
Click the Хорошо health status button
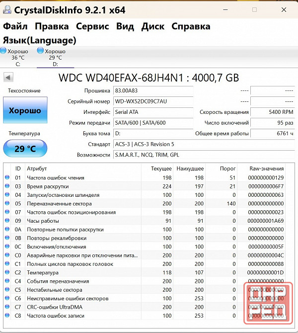(x=25, y=110)
